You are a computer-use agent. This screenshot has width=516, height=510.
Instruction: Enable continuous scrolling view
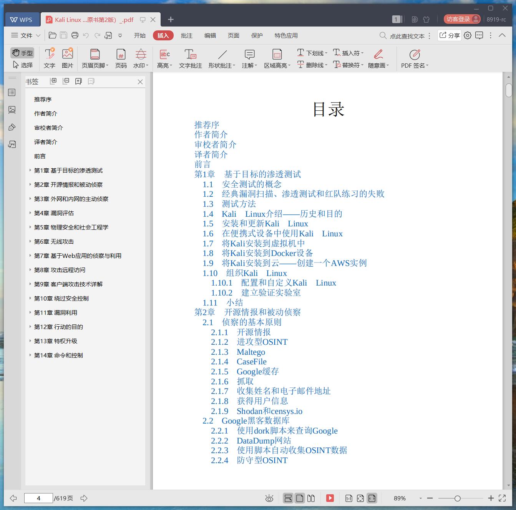(287, 498)
